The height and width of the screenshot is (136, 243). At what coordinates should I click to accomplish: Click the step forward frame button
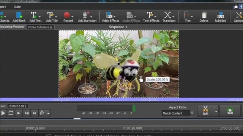(19, 113)
